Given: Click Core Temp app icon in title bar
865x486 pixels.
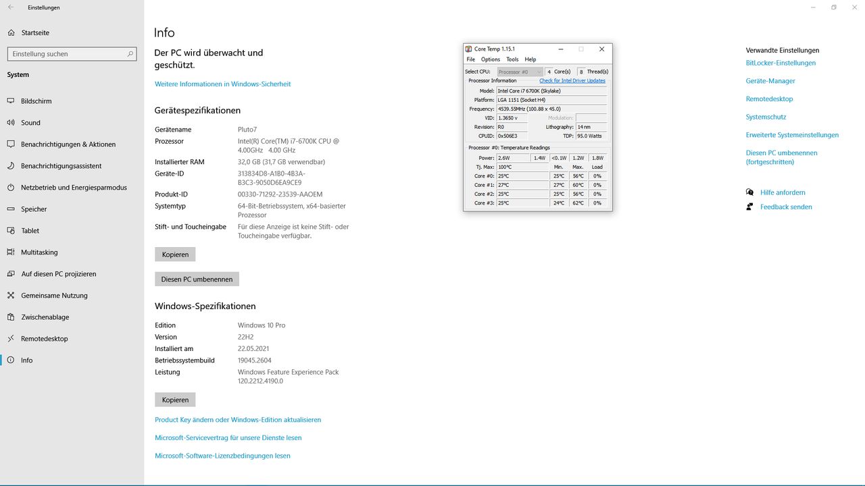Looking at the screenshot, I should click(468, 49).
